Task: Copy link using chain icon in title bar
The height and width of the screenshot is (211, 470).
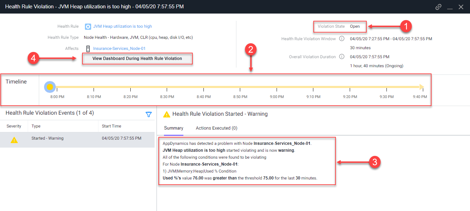Action: (438, 7)
